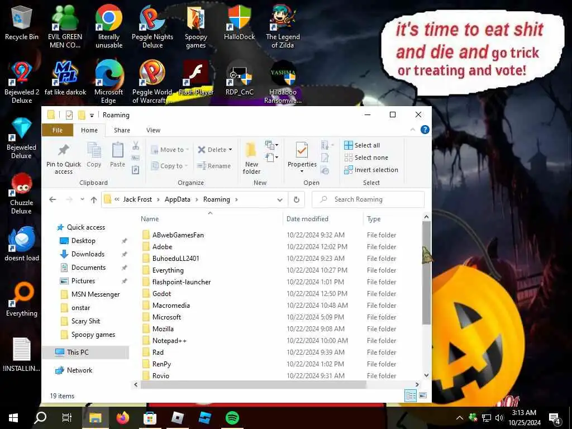This screenshot has width=572, height=429.
Task: Select The Legend of Zilda icon
Action: click(283, 26)
